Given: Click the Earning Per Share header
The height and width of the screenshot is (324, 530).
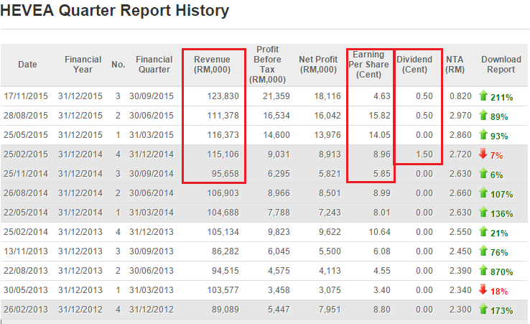Looking at the screenshot, I should pyautogui.click(x=368, y=64).
